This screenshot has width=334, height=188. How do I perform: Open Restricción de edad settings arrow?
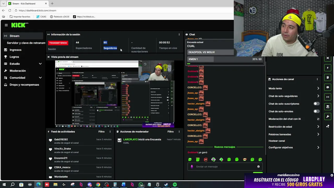click(x=318, y=127)
